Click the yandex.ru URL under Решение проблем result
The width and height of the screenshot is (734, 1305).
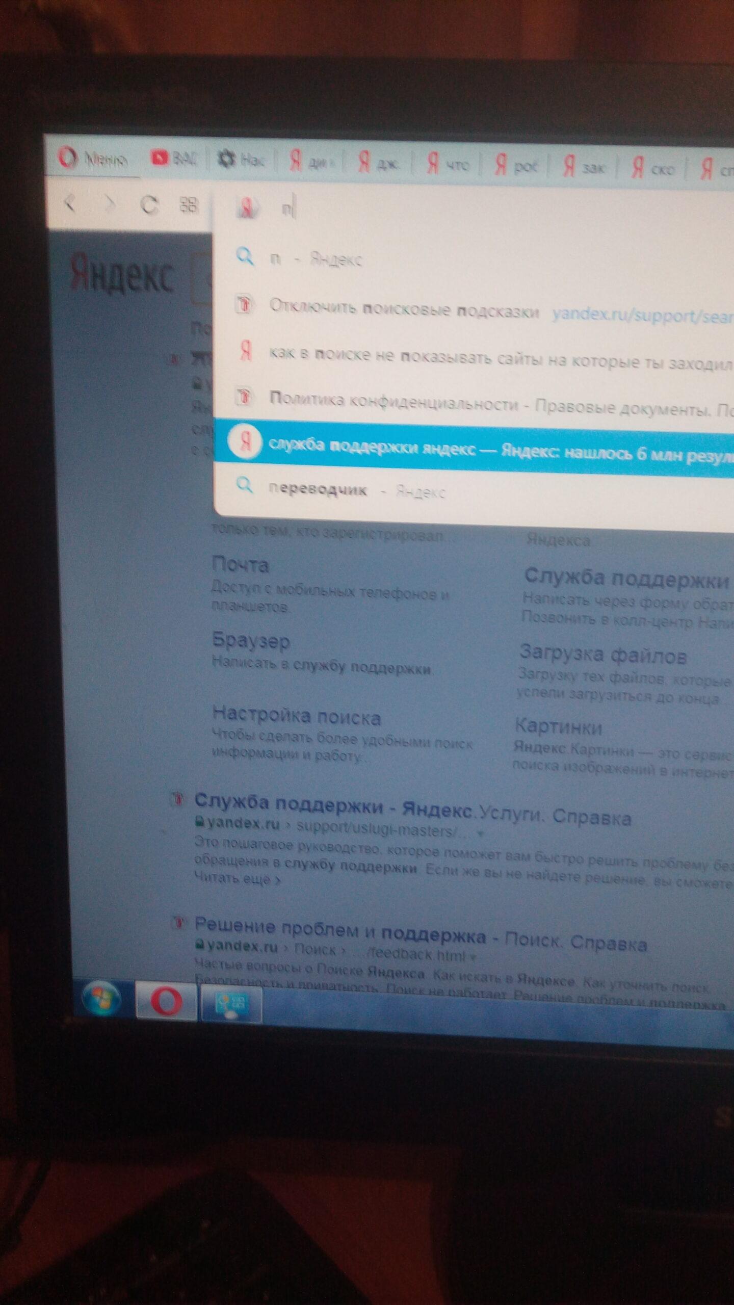(x=242, y=946)
